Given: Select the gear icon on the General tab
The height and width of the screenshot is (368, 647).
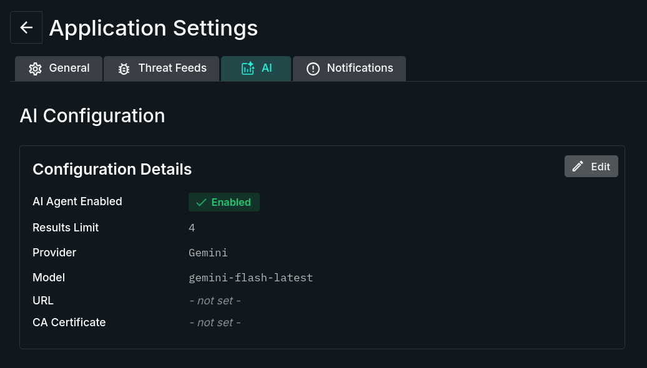Looking at the screenshot, I should (36, 68).
